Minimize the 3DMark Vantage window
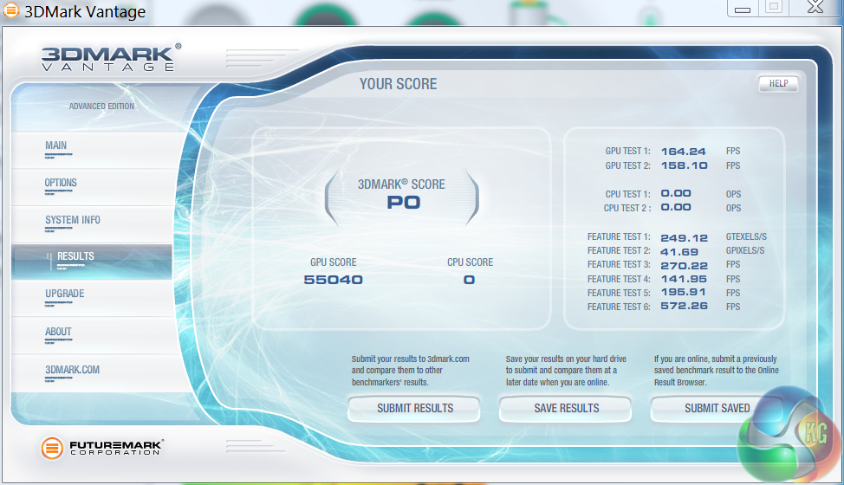 coord(743,8)
